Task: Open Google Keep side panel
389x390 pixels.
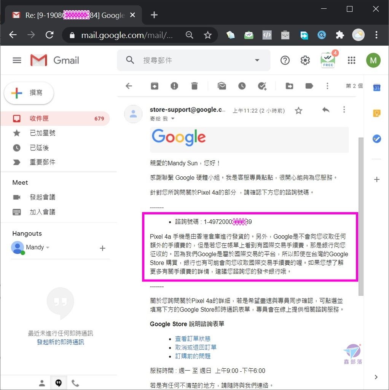Action: click(x=377, y=113)
